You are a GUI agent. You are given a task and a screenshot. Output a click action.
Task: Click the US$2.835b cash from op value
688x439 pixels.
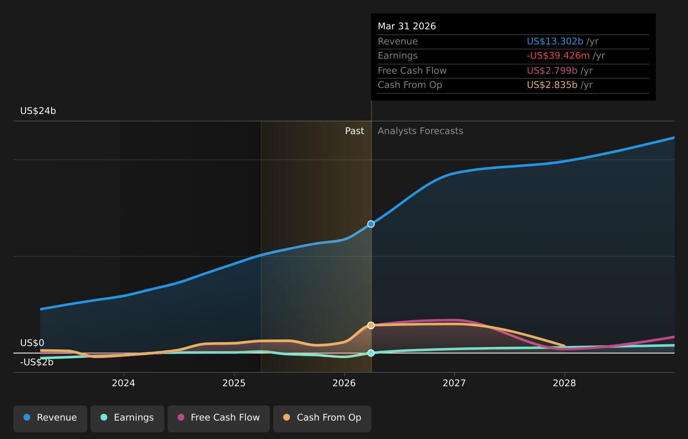[552, 85]
